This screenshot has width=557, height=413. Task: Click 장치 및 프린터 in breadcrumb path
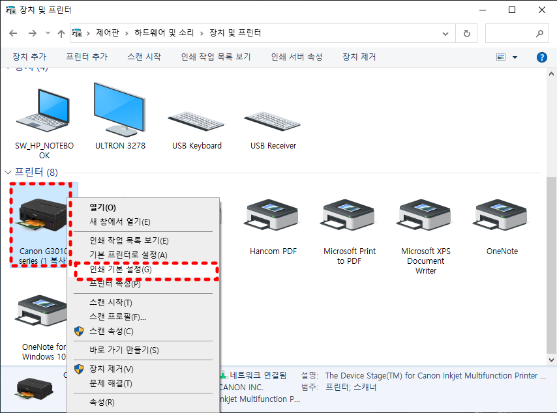[x=235, y=33]
